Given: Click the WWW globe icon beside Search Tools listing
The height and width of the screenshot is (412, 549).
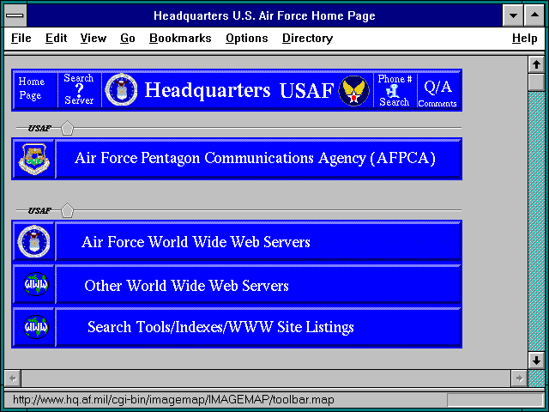Looking at the screenshot, I should (34, 327).
